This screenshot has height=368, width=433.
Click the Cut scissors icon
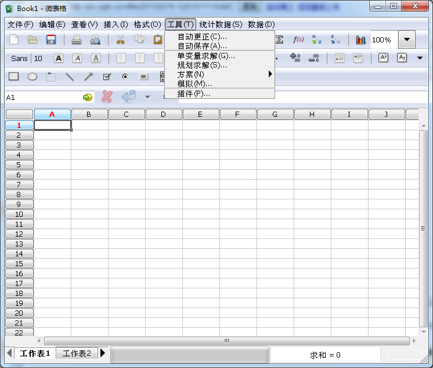pos(121,40)
